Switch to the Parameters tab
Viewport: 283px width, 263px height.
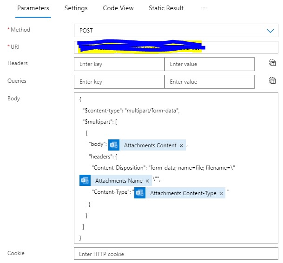click(33, 8)
